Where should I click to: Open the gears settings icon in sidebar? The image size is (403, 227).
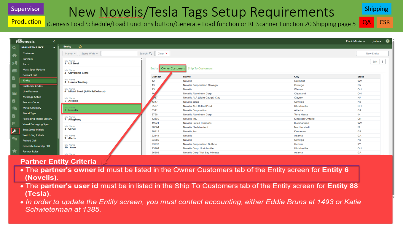(x=15, y=139)
